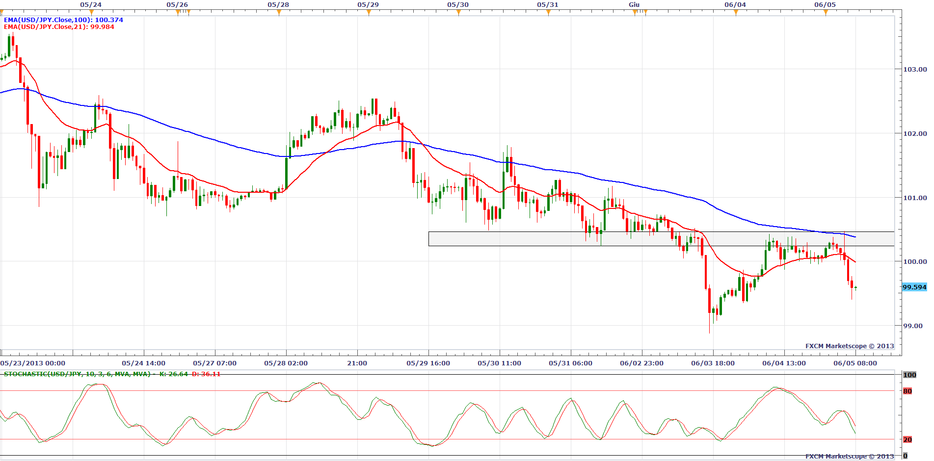Click the 05/23/2013 00:00 time label
Screen dimensions: 934x461
click(33, 363)
